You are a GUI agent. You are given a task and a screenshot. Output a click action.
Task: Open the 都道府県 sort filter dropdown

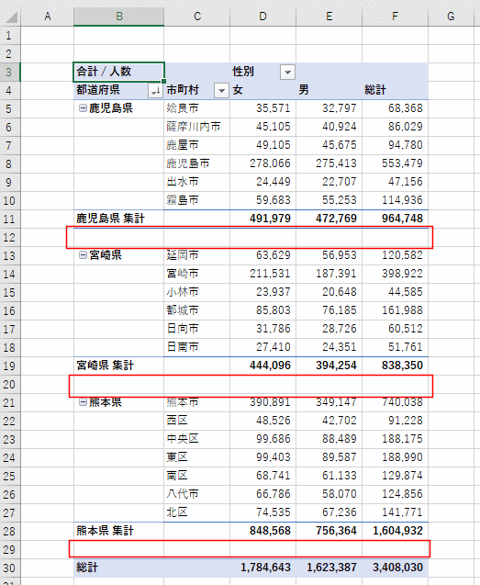point(155,90)
